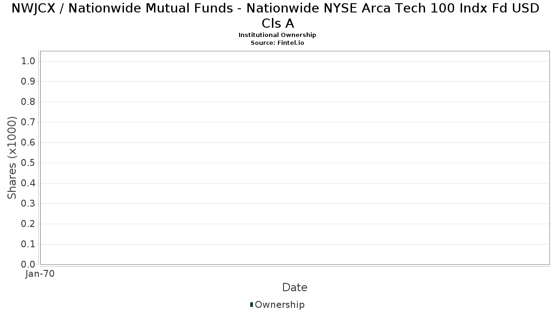This screenshot has width=555, height=312.
Task: Click the Jan-70 x-axis tick label
Action: [x=40, y=274]
